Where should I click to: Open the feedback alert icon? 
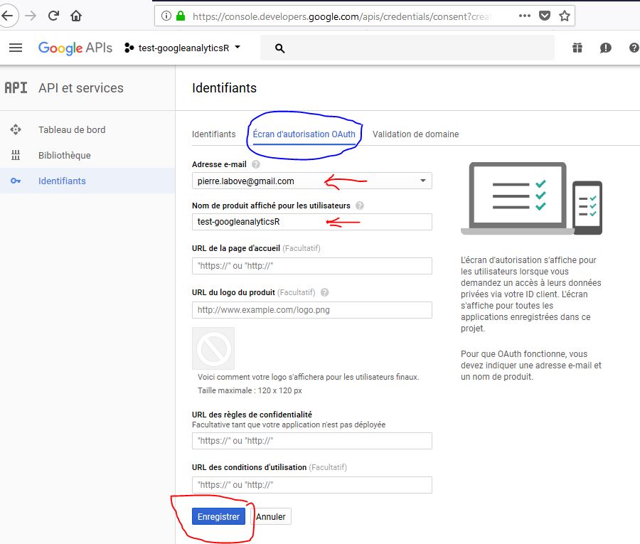[x=605, y=48]
